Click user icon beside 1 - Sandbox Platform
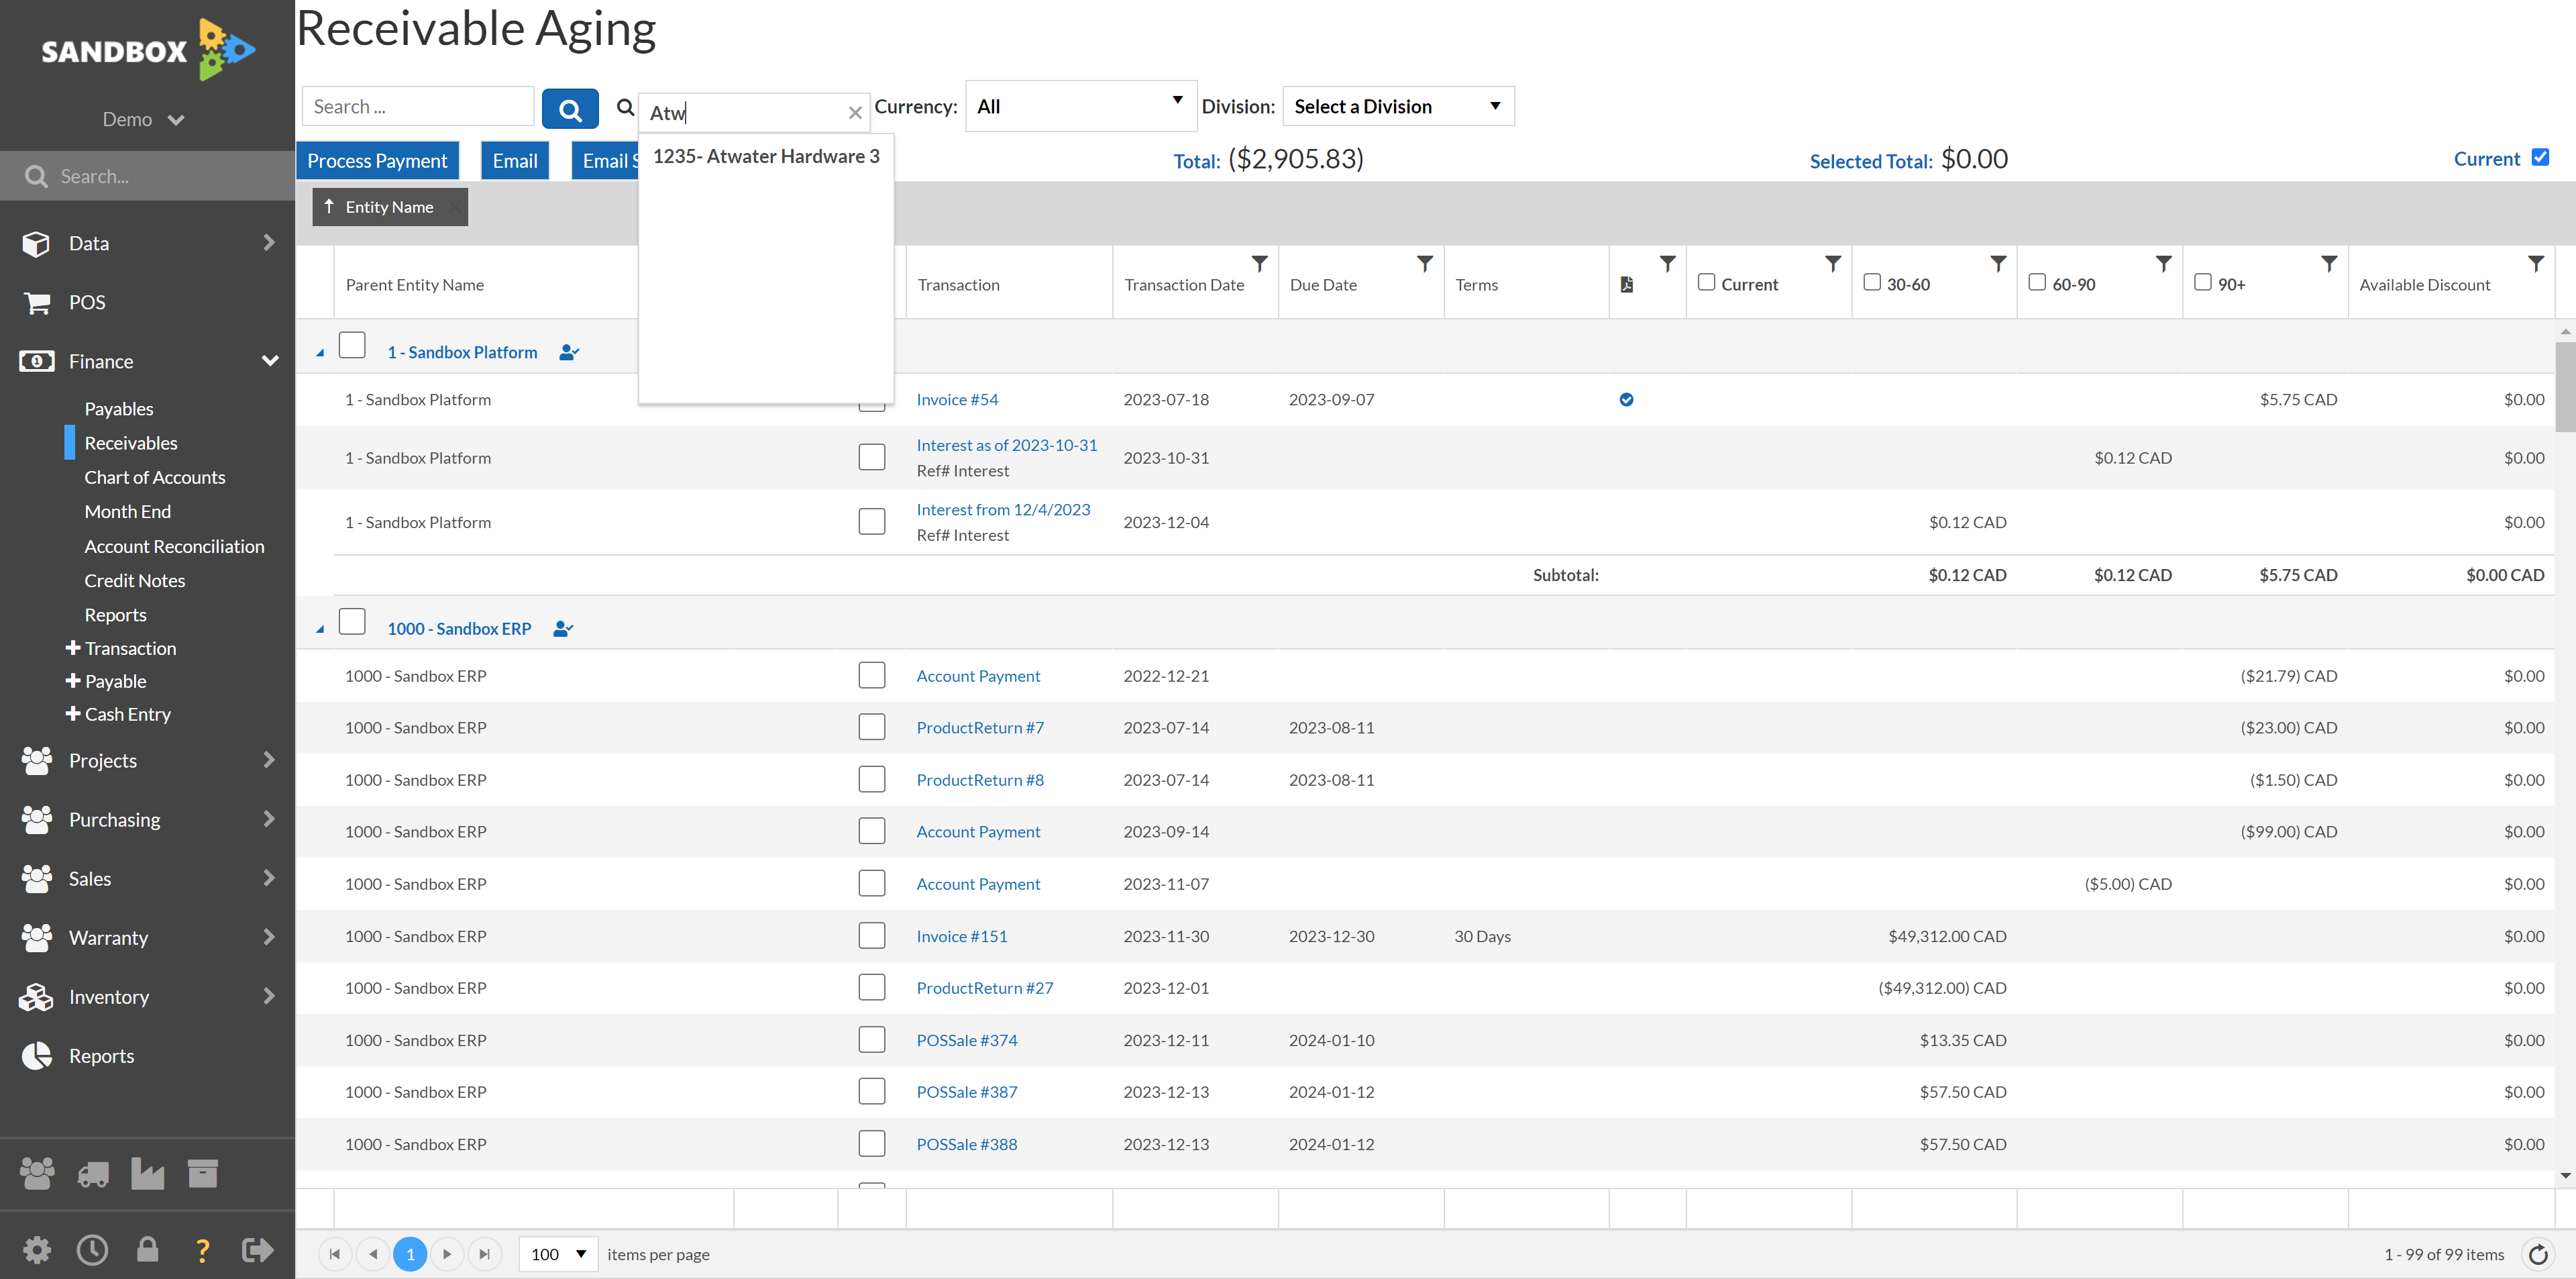This screenshot has width=2576, height=1279. [569, 352]
